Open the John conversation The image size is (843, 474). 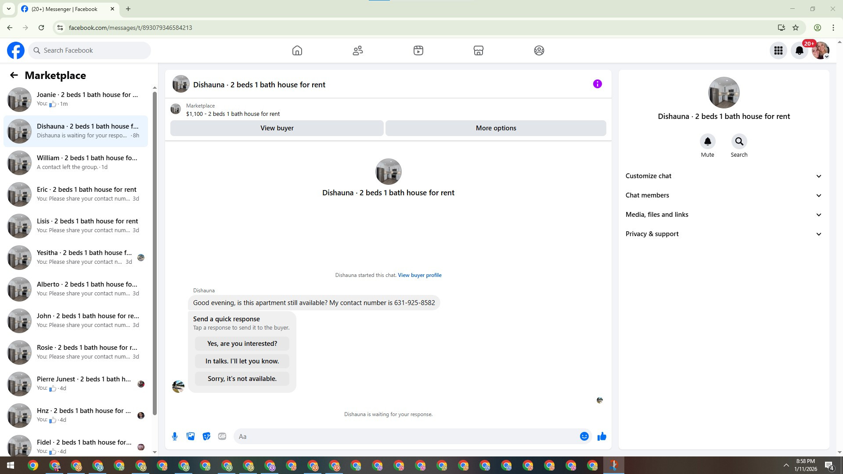(76, 321)
